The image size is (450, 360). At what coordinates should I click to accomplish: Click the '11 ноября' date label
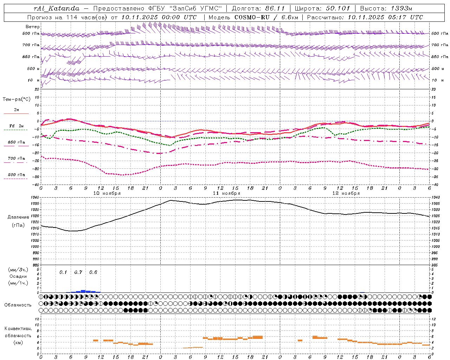(x=226, y=193)
